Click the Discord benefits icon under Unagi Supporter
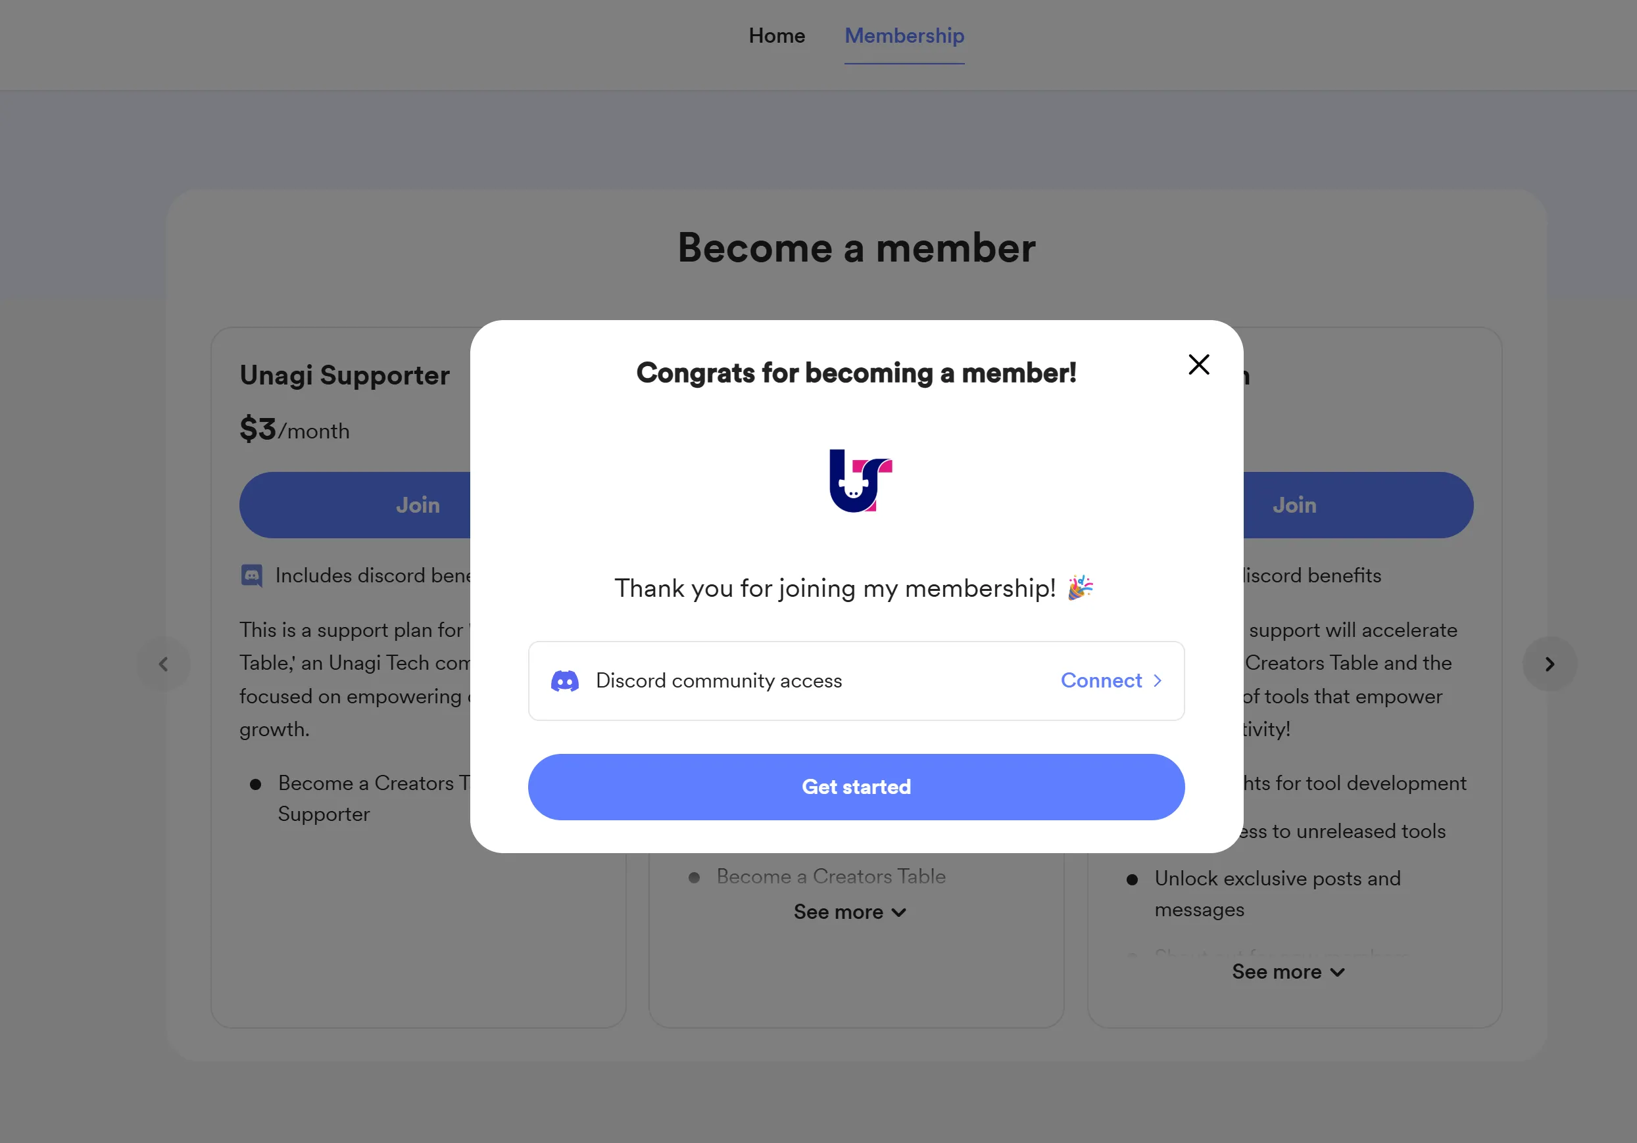The height and width of the screenshot is (1143, 1637). [x=252, y=575]
